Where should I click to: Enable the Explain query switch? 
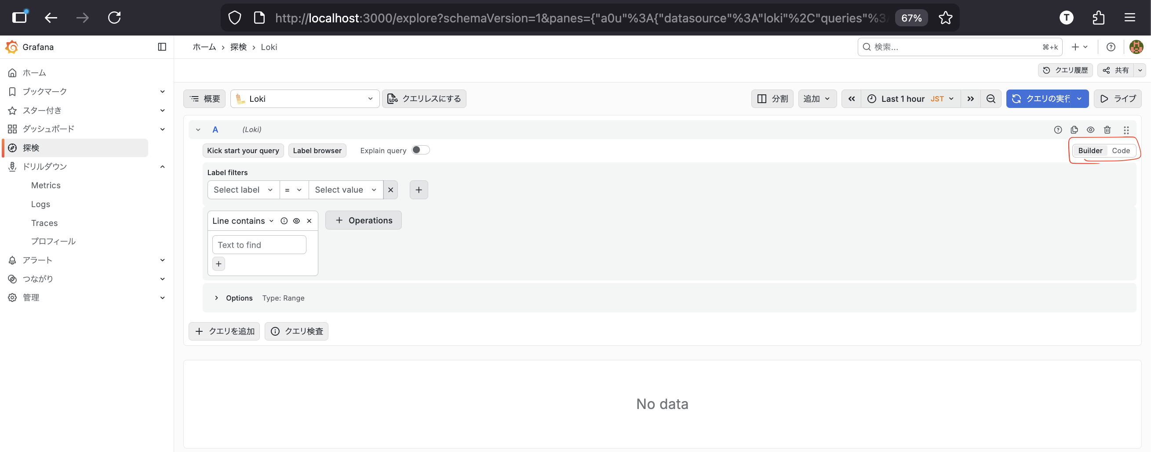pos(420,150)
